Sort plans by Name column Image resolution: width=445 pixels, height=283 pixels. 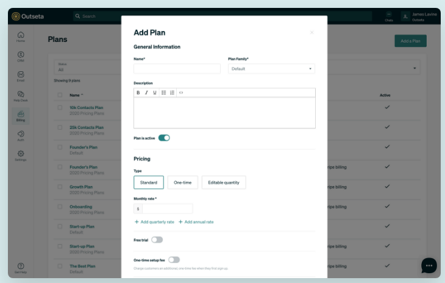76,95
